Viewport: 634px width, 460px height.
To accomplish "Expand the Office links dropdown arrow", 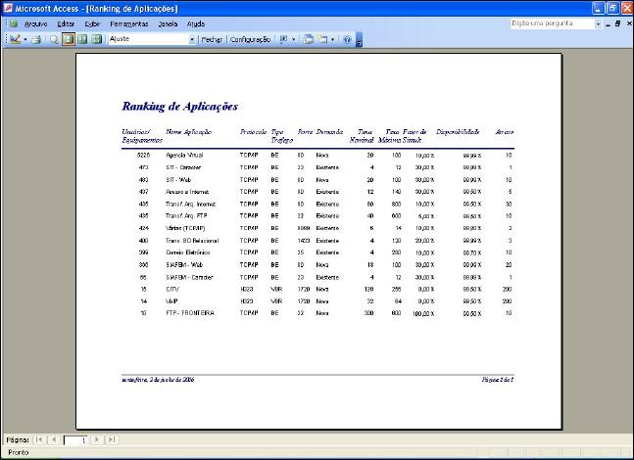I will click(x=294, y=39).
